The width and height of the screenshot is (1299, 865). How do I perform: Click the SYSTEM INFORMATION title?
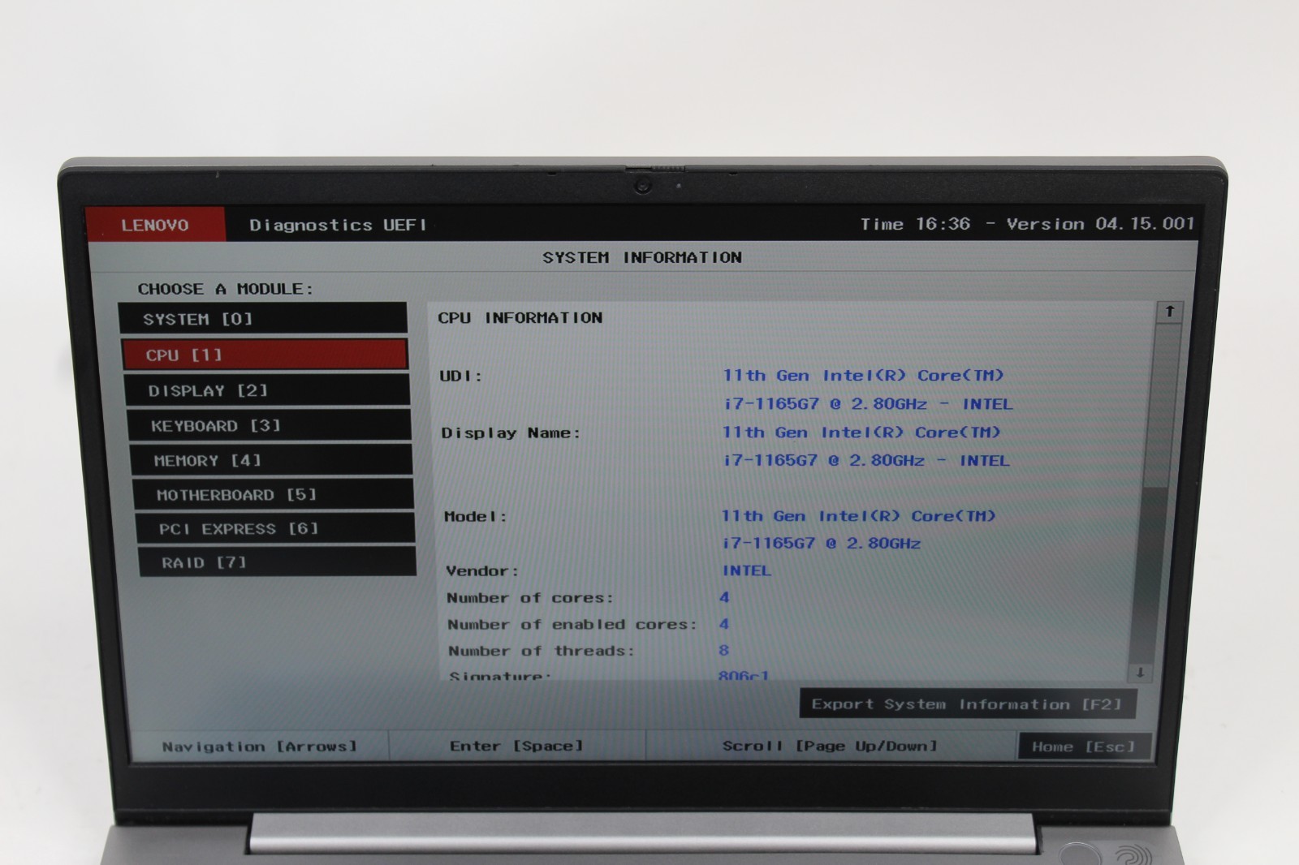tap(642, 257)
